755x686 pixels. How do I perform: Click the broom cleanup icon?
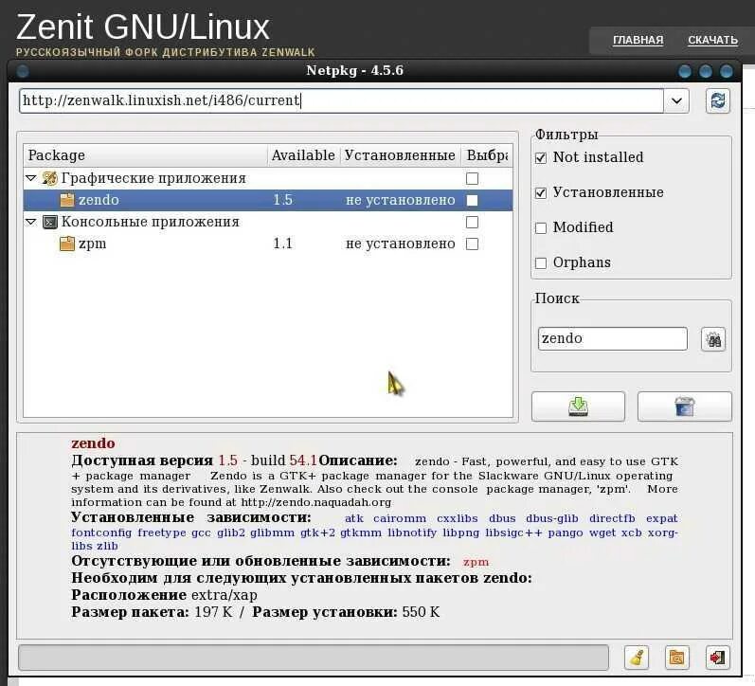(x=637, y=657)
